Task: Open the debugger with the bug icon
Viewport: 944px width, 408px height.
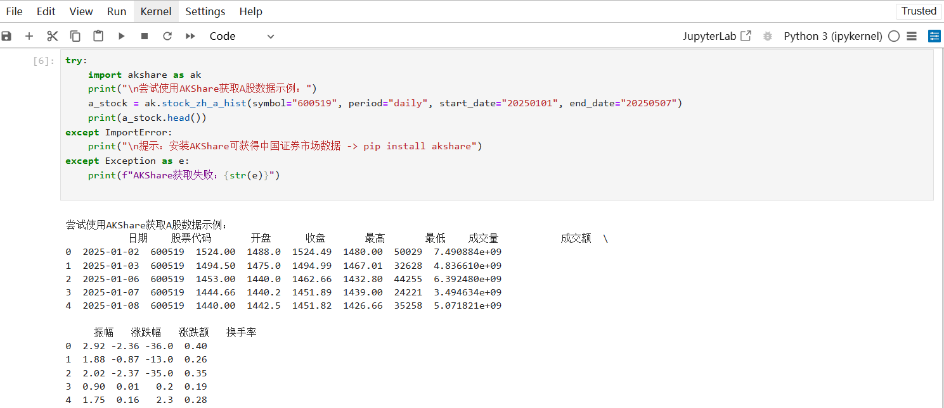Action: point(768,36)
